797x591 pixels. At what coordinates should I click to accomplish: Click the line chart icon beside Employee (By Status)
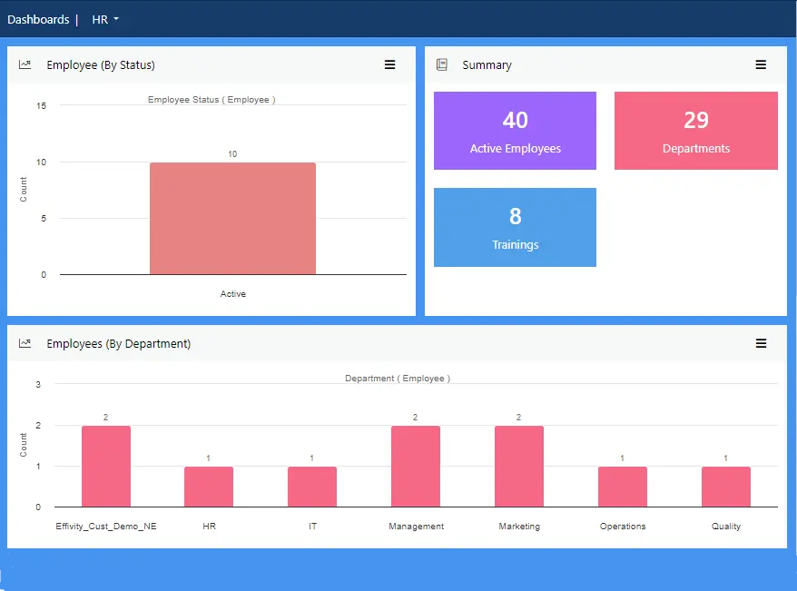click(25, 64)
